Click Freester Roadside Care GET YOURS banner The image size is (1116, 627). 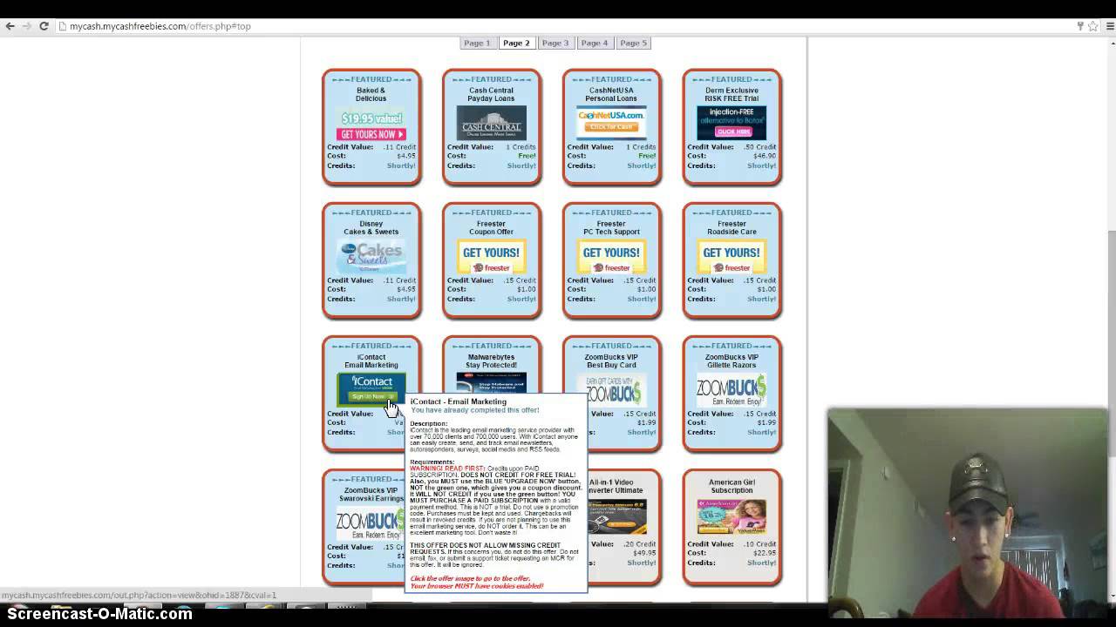[732, 257]
